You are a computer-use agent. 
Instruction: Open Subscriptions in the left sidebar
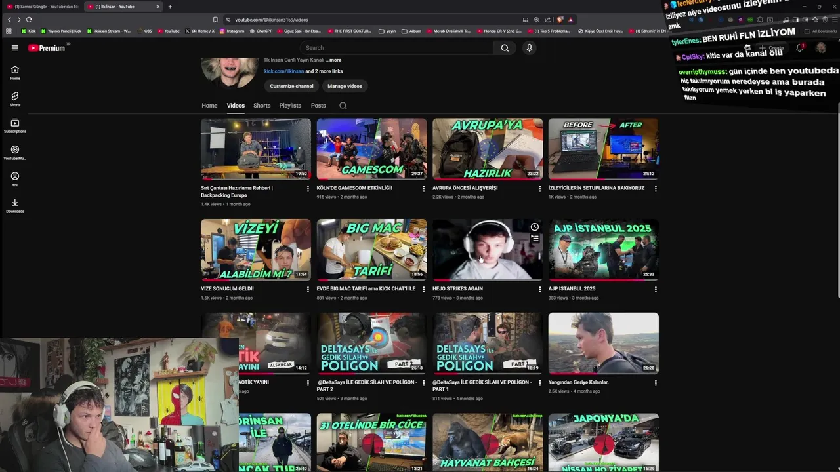[15, 126]
